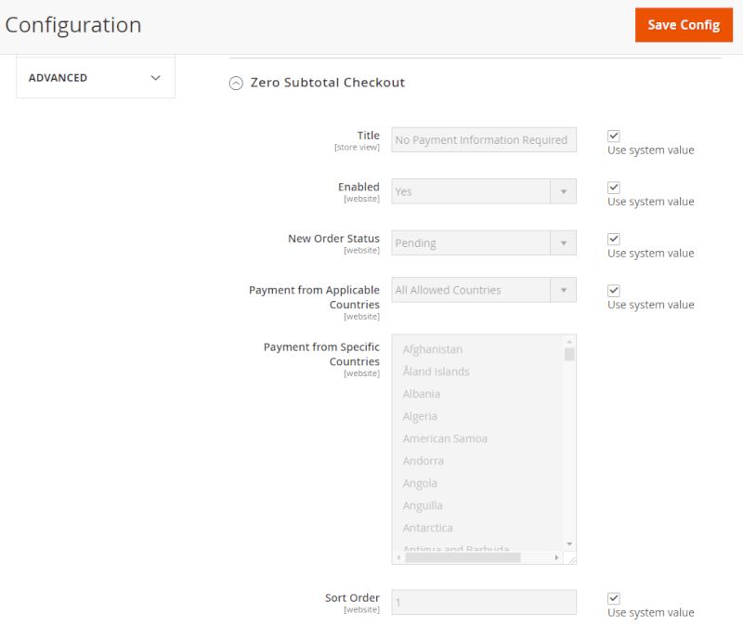This screenshot has width=743, height=627.
Task: Click the left arrow on the horizontal scrollbar
Action: pos(399,556)
